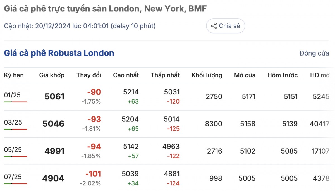The height and width of the screenshot is (191, 335).
Task: Open the 05/25 contract row
Action: pos(12,150)
